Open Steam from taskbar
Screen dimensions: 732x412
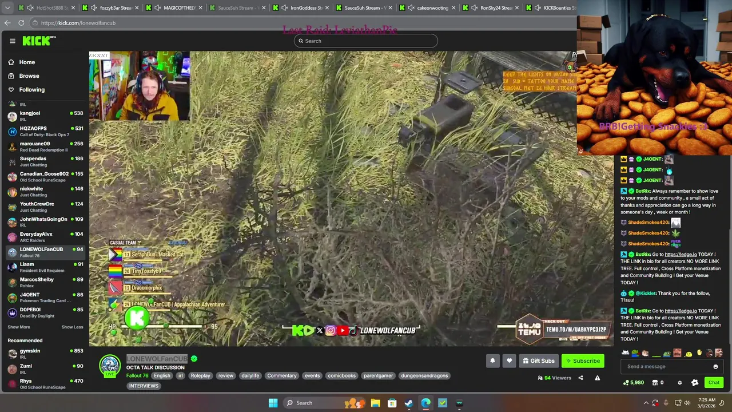tap(408, 403)
